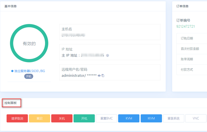Screen dimensions: 207x132
Task: Select the 付款方式 row
Action: (192, 70)
